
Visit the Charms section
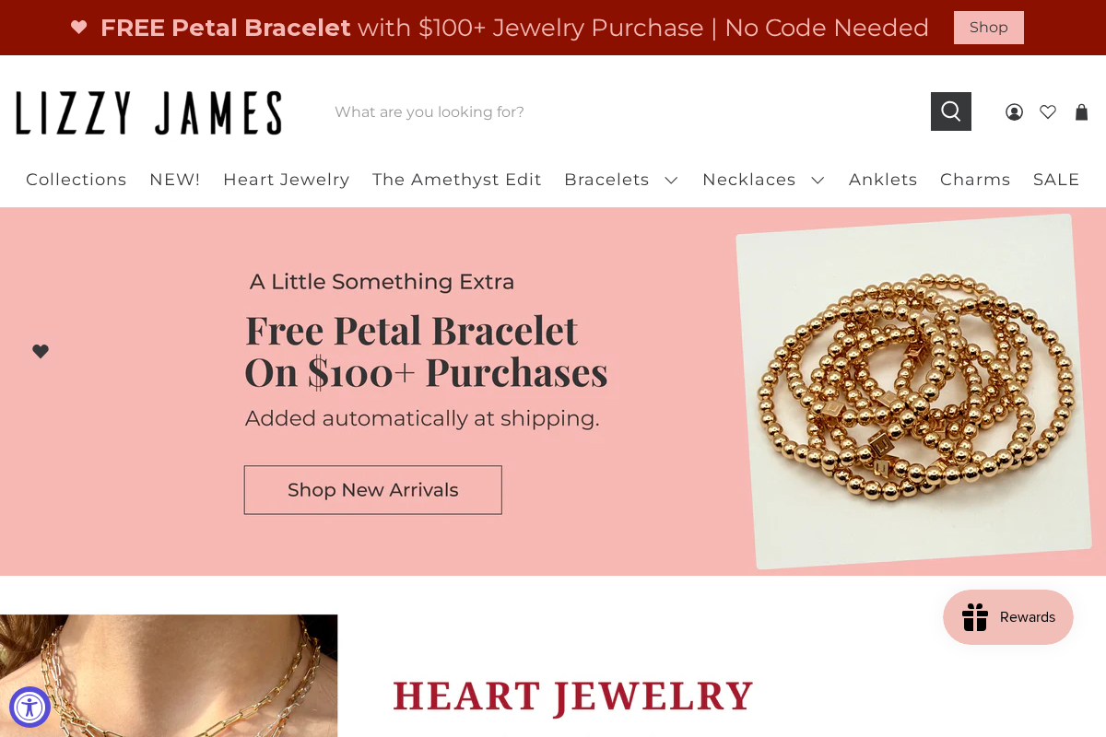click(975, 180)
